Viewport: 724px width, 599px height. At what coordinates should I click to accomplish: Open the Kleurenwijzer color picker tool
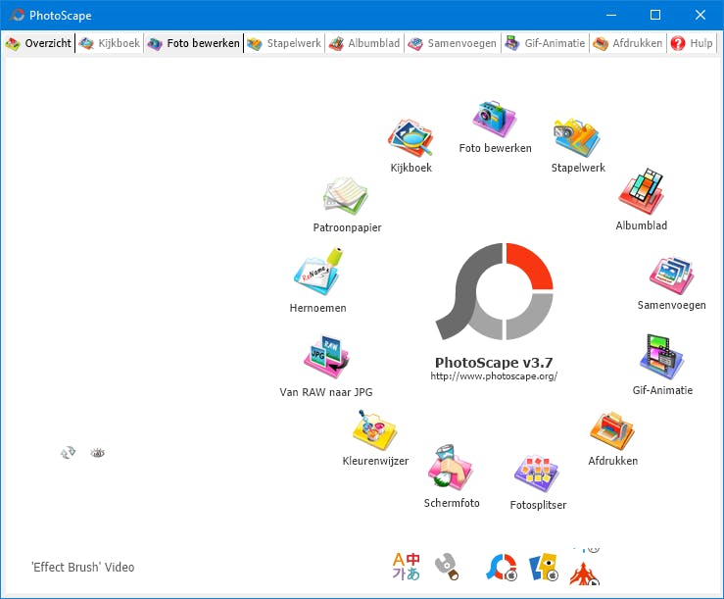coord(374,429)
